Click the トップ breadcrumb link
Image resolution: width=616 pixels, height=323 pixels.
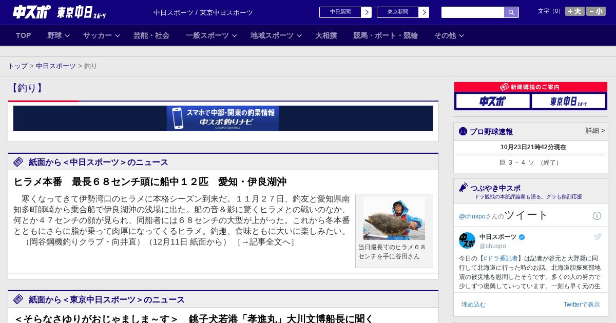point(17,66)
